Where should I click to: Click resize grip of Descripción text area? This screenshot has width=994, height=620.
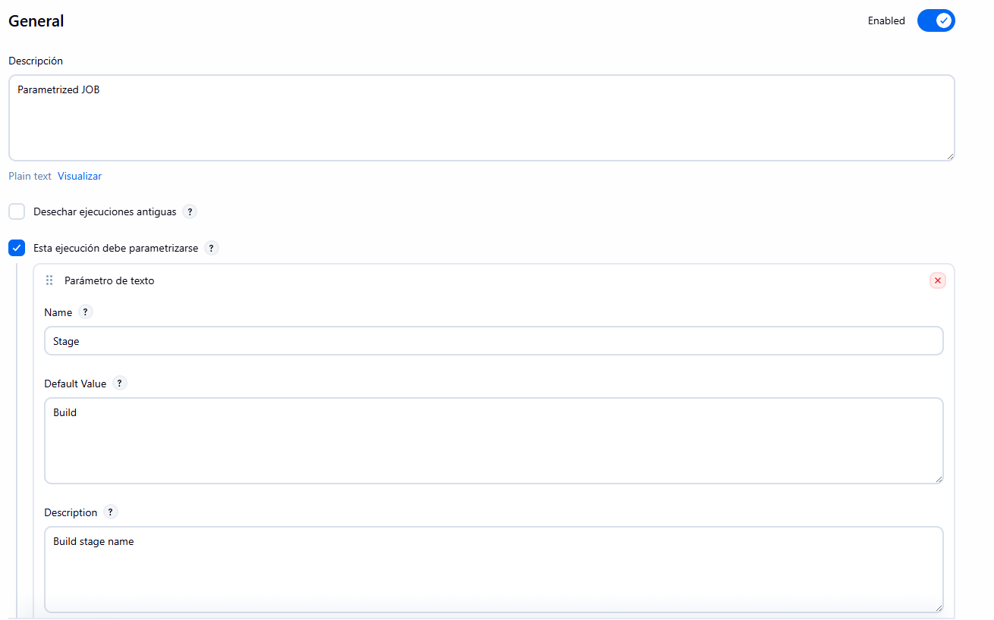(949, 155)
